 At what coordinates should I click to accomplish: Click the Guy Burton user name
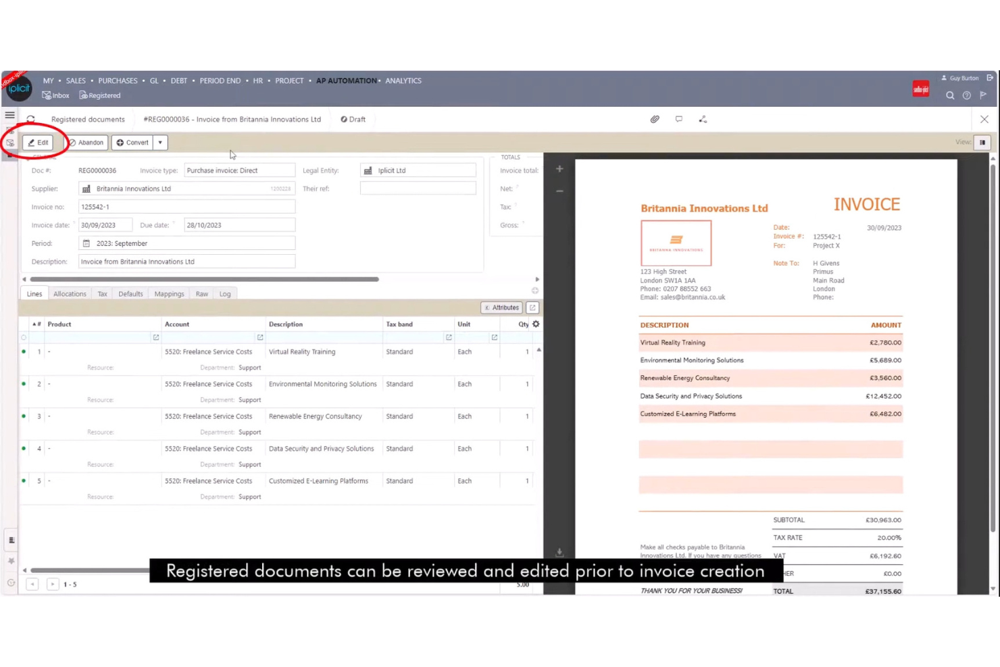[964, 78]
